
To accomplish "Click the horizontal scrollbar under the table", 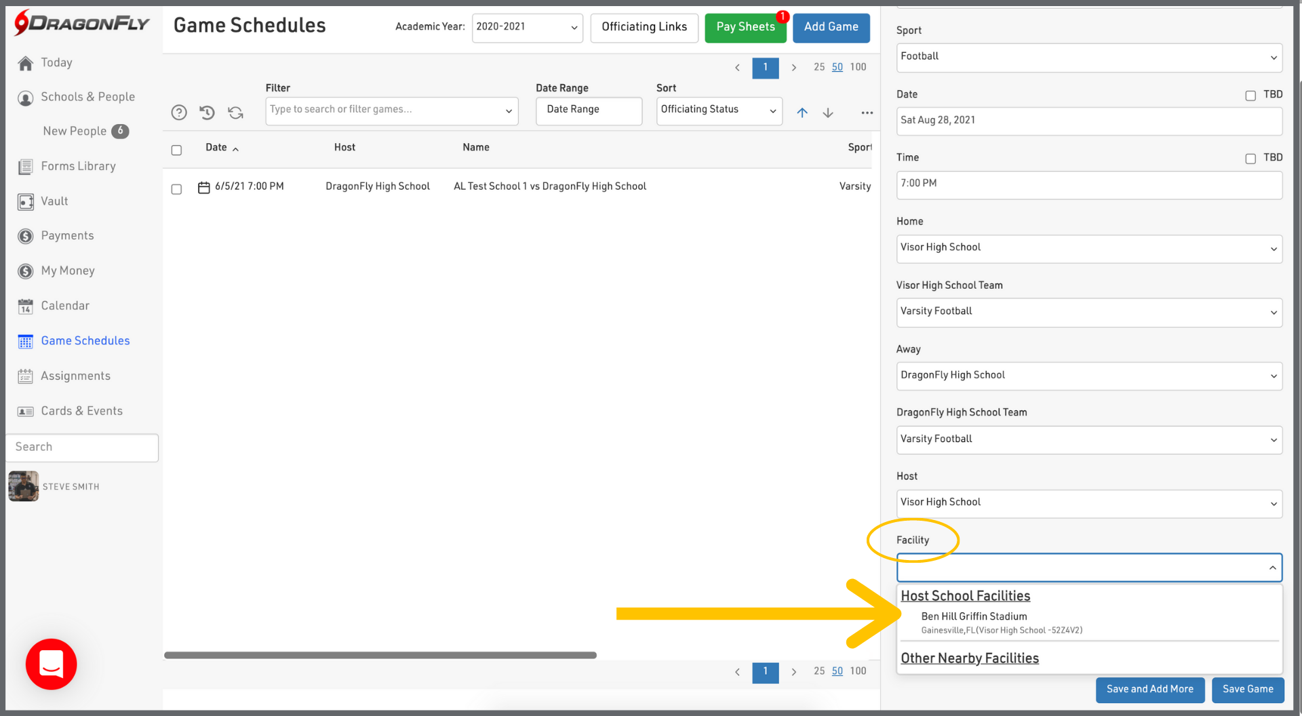I will click(x=380, y=655).
